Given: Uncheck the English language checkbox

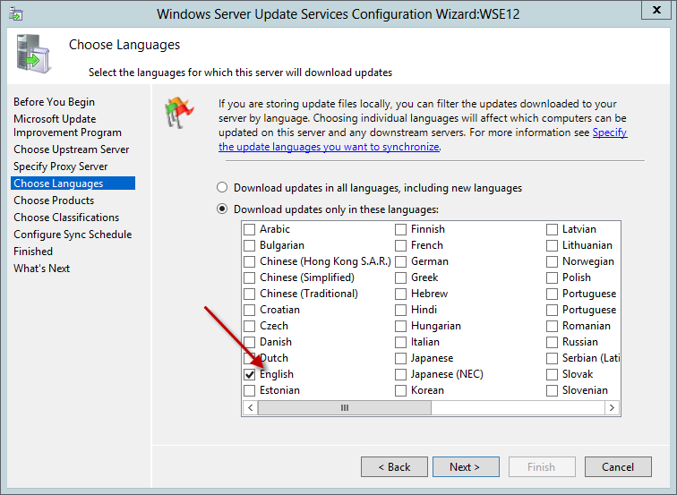Looking at the screenshot, I should click(250, 374).
